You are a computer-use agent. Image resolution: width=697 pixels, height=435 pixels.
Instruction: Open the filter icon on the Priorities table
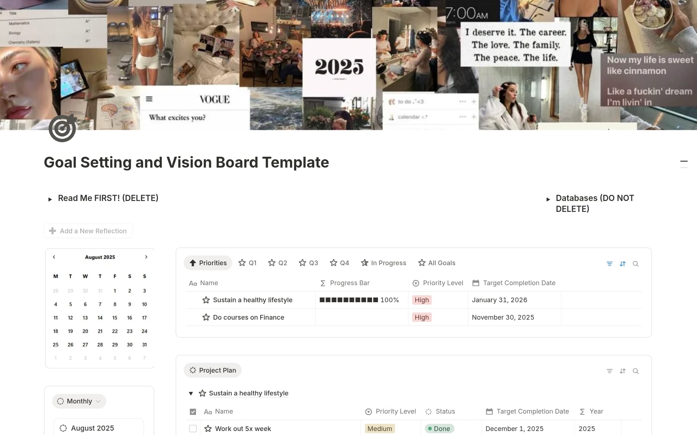point(610,264)
